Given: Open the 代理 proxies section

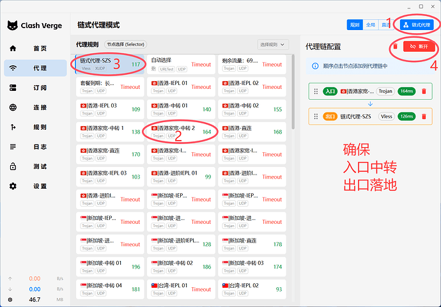Looking at the screenshot, I should (35, 68).
